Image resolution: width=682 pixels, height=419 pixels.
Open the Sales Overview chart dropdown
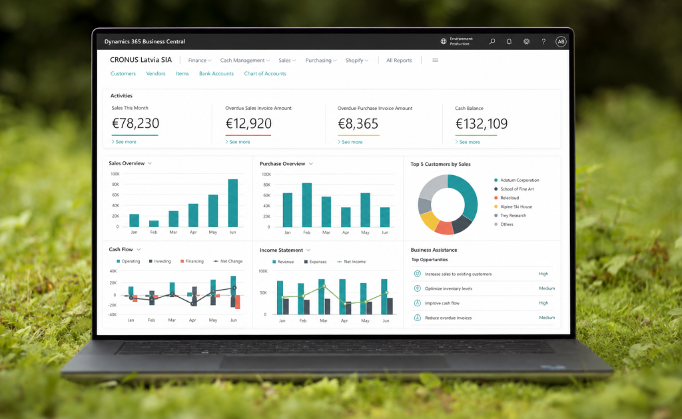click(x=150, y=163)
